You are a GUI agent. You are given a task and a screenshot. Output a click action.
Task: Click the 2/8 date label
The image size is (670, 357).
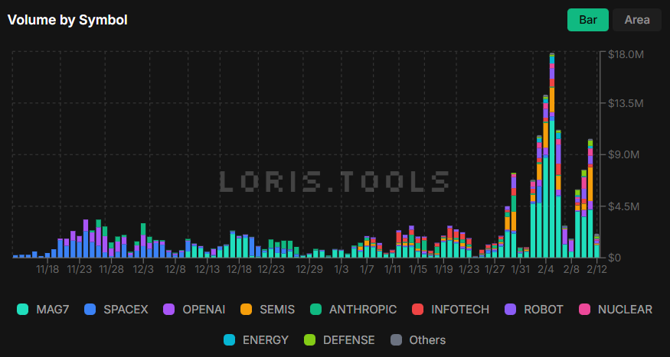[572, 269]
